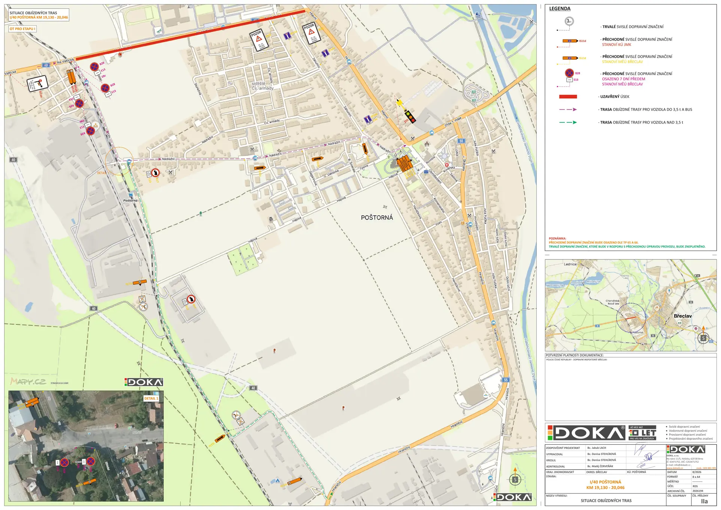
Task: Click the B28 no-stopping sign in legend
Action: click(569, 73)
